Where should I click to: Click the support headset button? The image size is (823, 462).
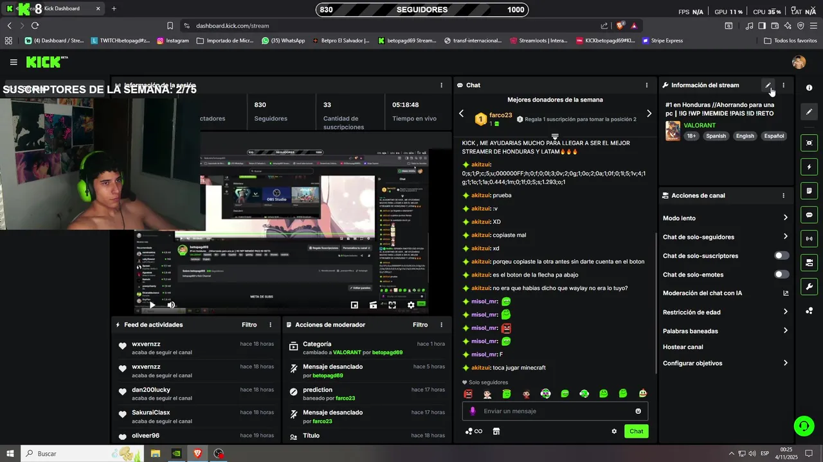(x=803, y=425)
